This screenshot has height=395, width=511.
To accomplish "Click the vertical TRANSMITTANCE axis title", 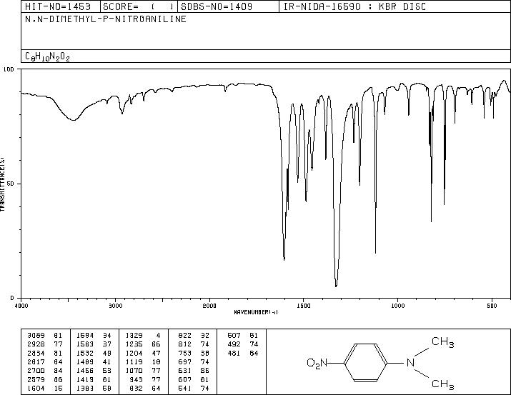I will [x=2, y=184].
